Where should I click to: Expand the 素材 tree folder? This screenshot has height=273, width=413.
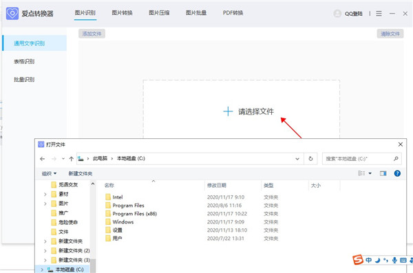pyautogui.click(x=45, y=195)
